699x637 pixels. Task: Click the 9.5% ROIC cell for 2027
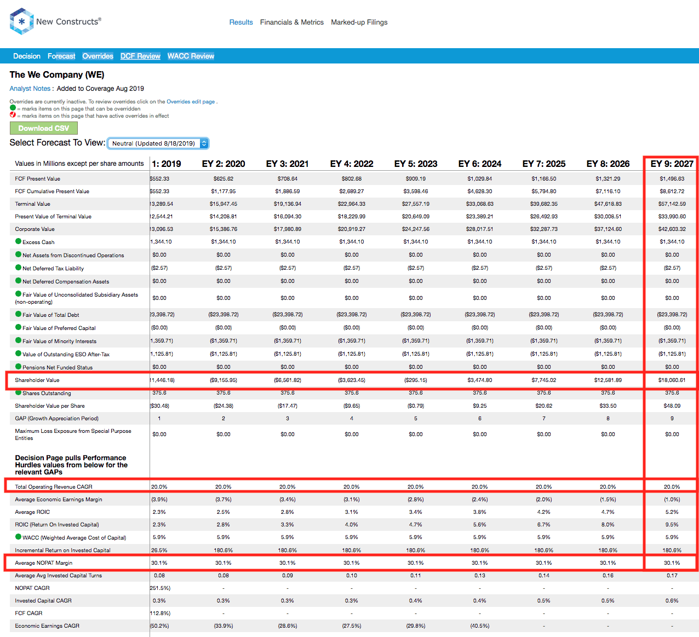click(672, 525)
